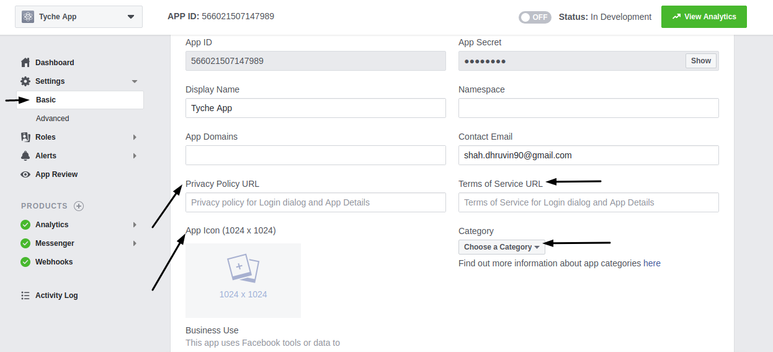
Task: Click the Settings gear icon
Action: tap(25, 81)
